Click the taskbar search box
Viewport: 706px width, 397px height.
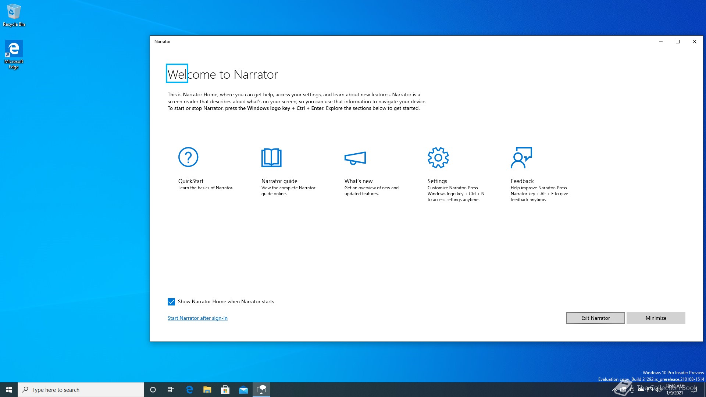(81, 390)
